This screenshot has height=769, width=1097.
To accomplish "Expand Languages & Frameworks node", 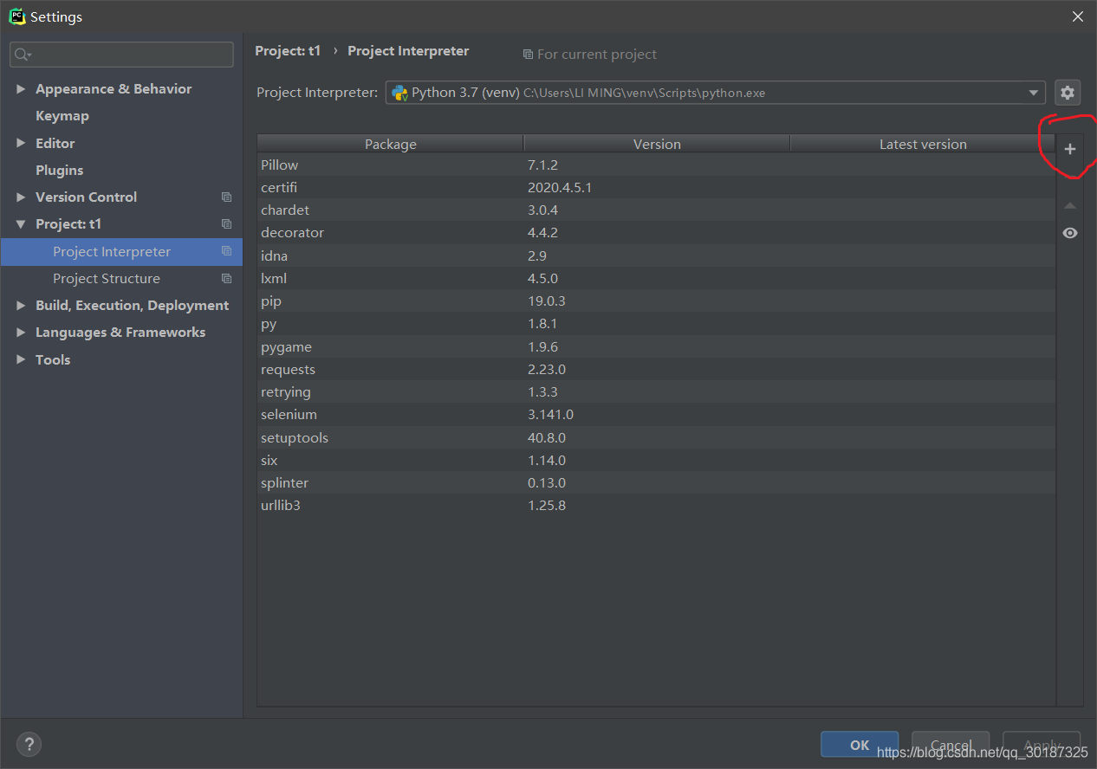I will click(21, 333).
